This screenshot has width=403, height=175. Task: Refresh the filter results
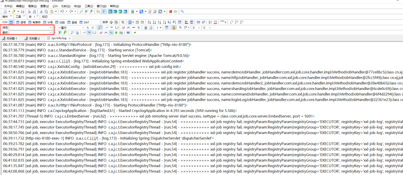point(88,28)
